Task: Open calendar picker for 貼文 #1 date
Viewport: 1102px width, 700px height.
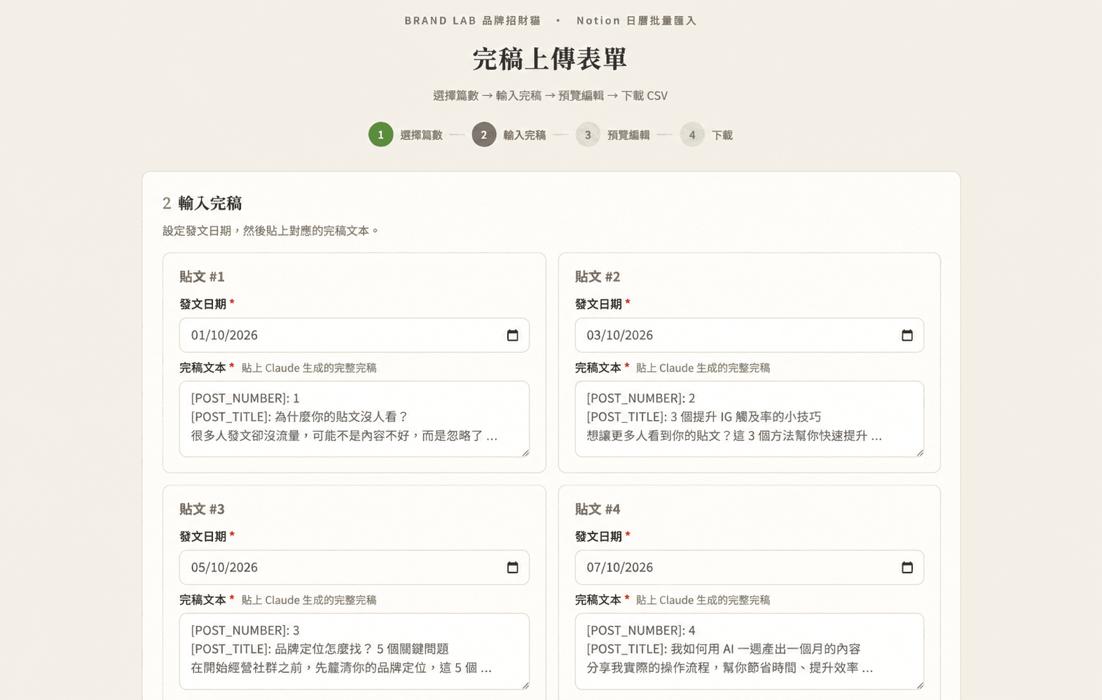Action: 512,335
